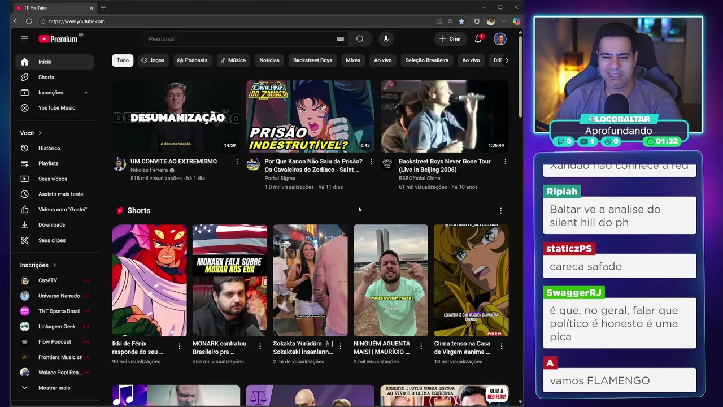Click the browser address bar URL
This screenshot has height=407, width=723.
[x=77, y=21]
